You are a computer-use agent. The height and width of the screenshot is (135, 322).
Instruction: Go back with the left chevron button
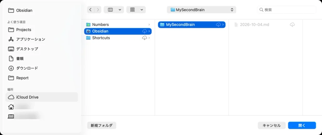[91, 10]
